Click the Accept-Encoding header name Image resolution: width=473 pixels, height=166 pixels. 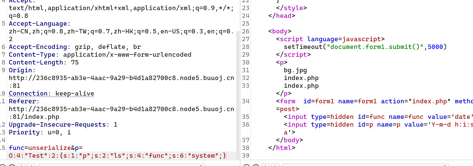click(38, 47)
